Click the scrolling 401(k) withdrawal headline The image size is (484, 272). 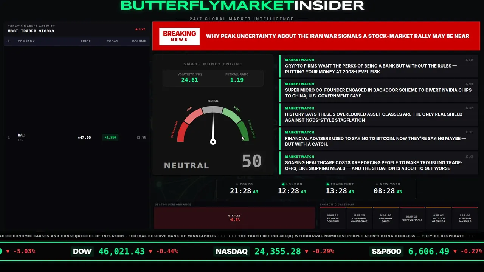pos(351,236)
